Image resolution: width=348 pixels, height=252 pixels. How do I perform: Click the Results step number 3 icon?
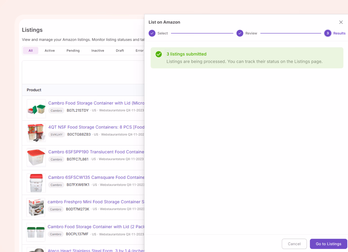328,33
